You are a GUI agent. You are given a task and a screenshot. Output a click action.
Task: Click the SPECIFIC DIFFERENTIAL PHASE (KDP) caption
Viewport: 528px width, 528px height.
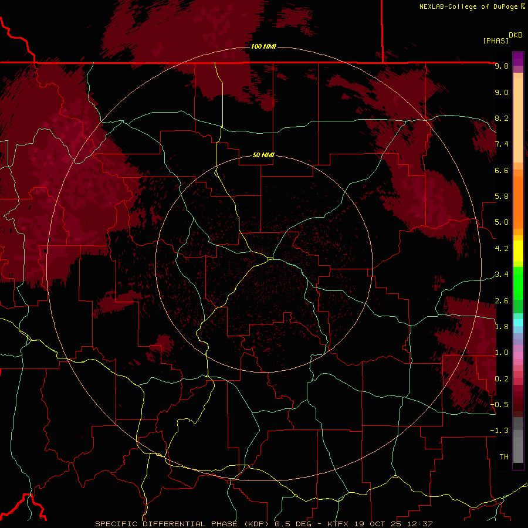(183, 524)
